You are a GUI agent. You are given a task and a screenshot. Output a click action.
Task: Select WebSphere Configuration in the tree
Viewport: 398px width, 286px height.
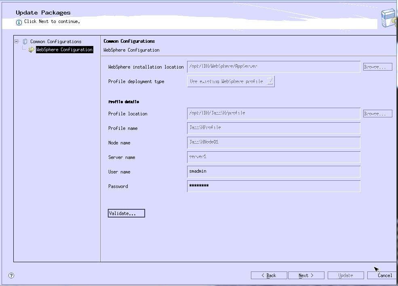(x=64, y=50)
